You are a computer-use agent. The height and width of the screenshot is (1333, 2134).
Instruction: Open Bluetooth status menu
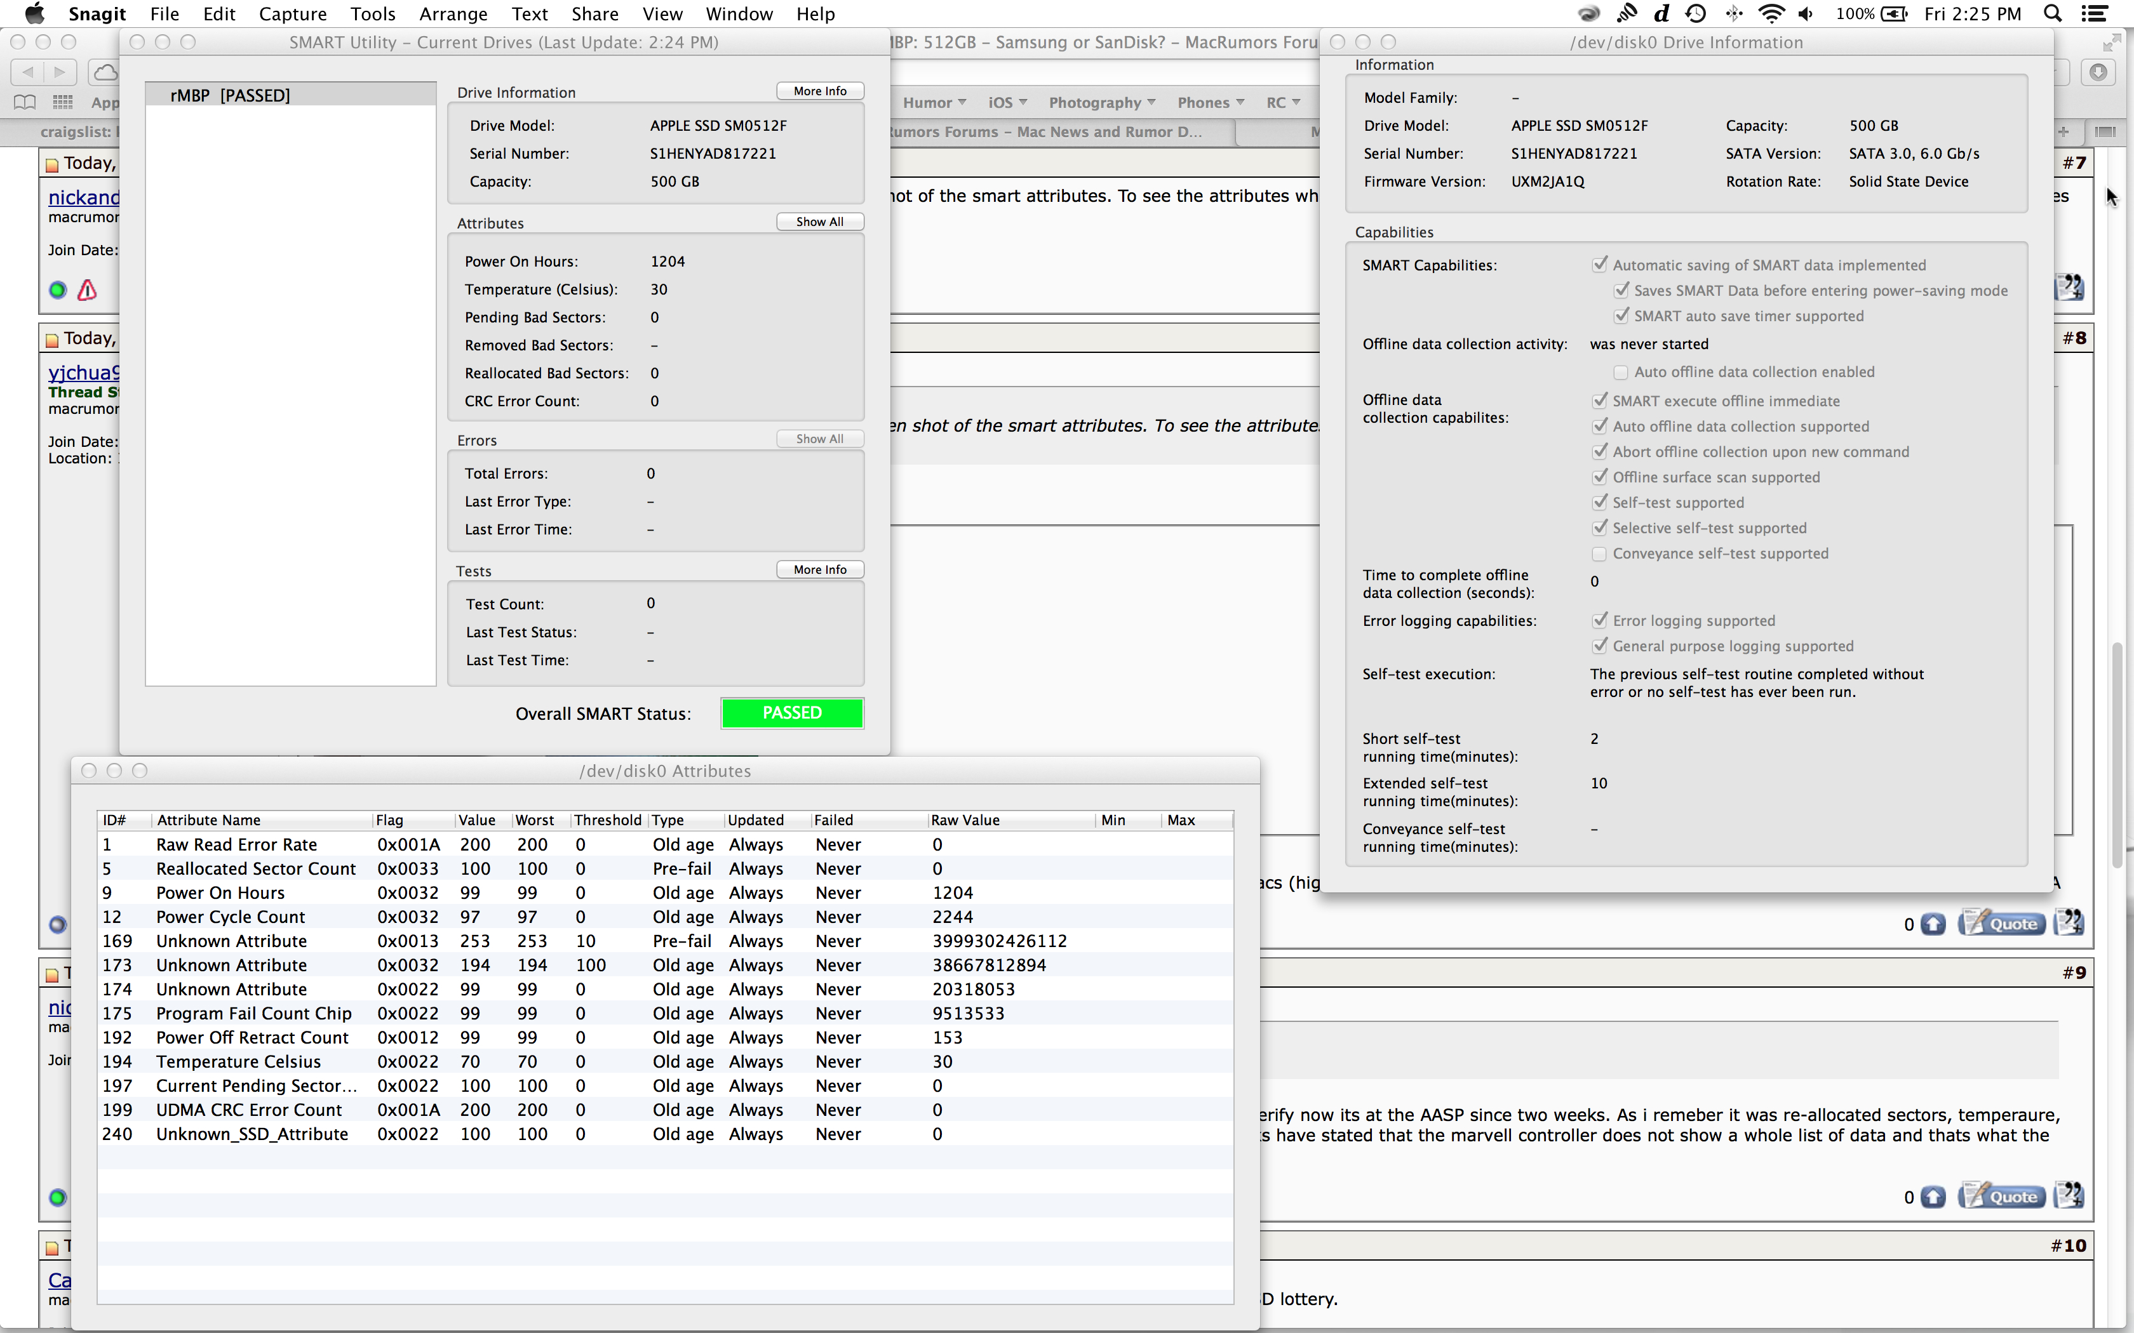coord(1734,13)
